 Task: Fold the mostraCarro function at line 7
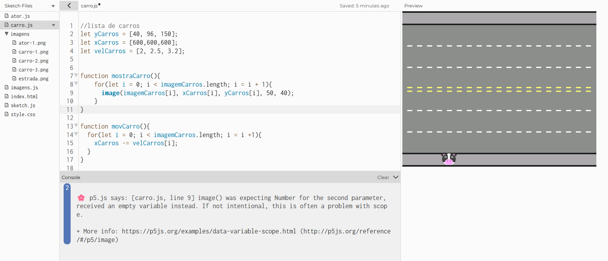click(x=76, y=75)
